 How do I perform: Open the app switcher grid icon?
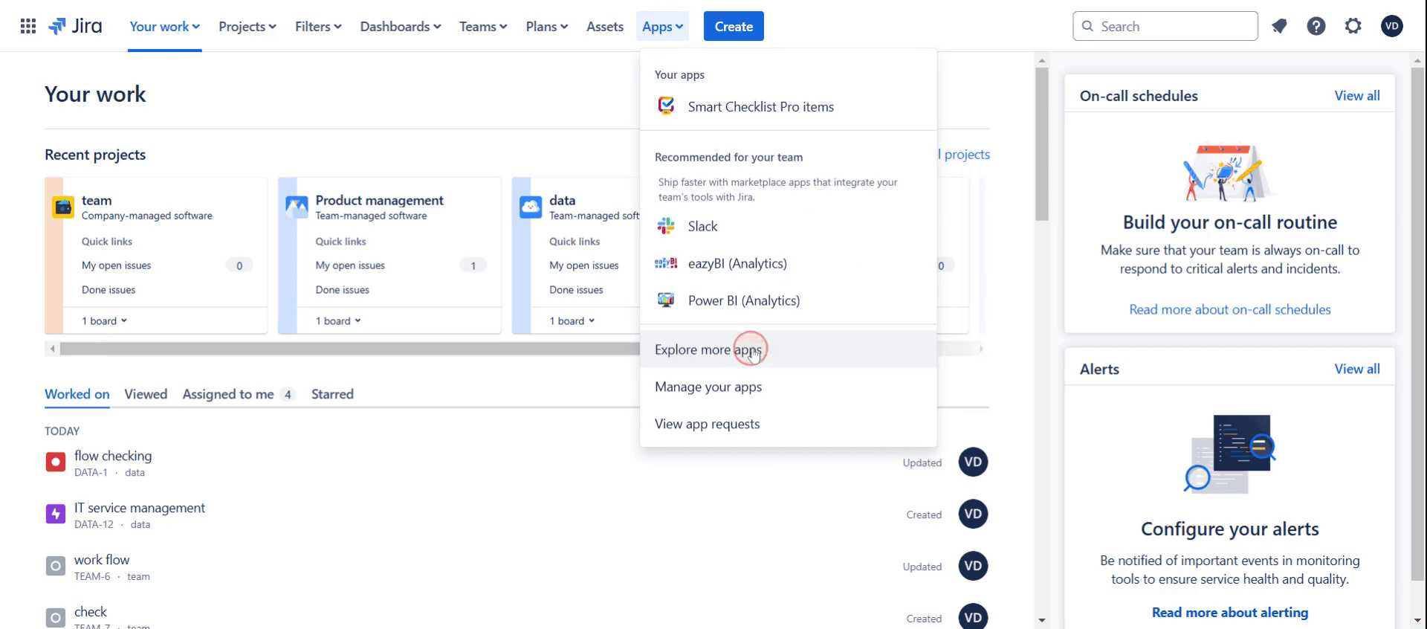click(x=28, y=27)
